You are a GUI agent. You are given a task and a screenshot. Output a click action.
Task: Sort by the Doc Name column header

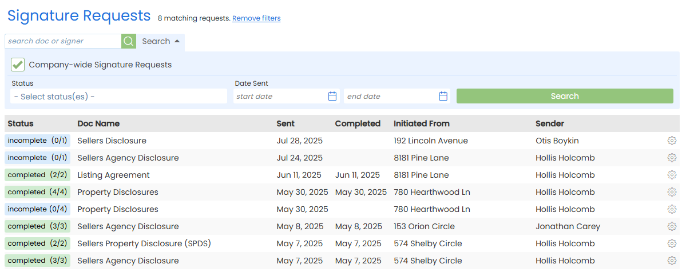pyautogui.click(x=98, y=123)
